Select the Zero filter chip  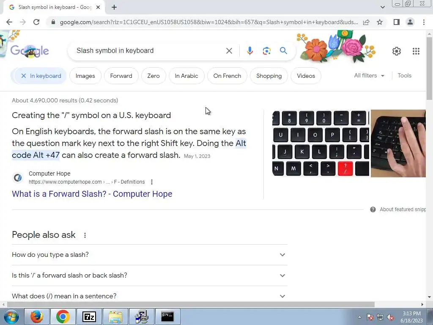(153, 76)
